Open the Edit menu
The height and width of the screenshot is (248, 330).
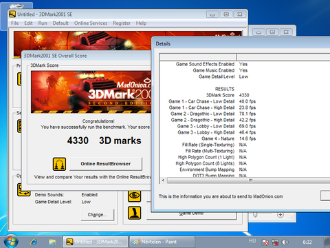click(x=28, y=23)
